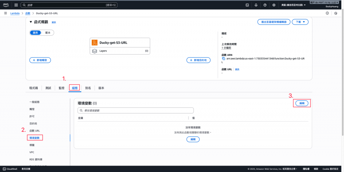Open the help question mark icon
The height and width of the screenshot is (172, 344).
[x=265, y=5]
